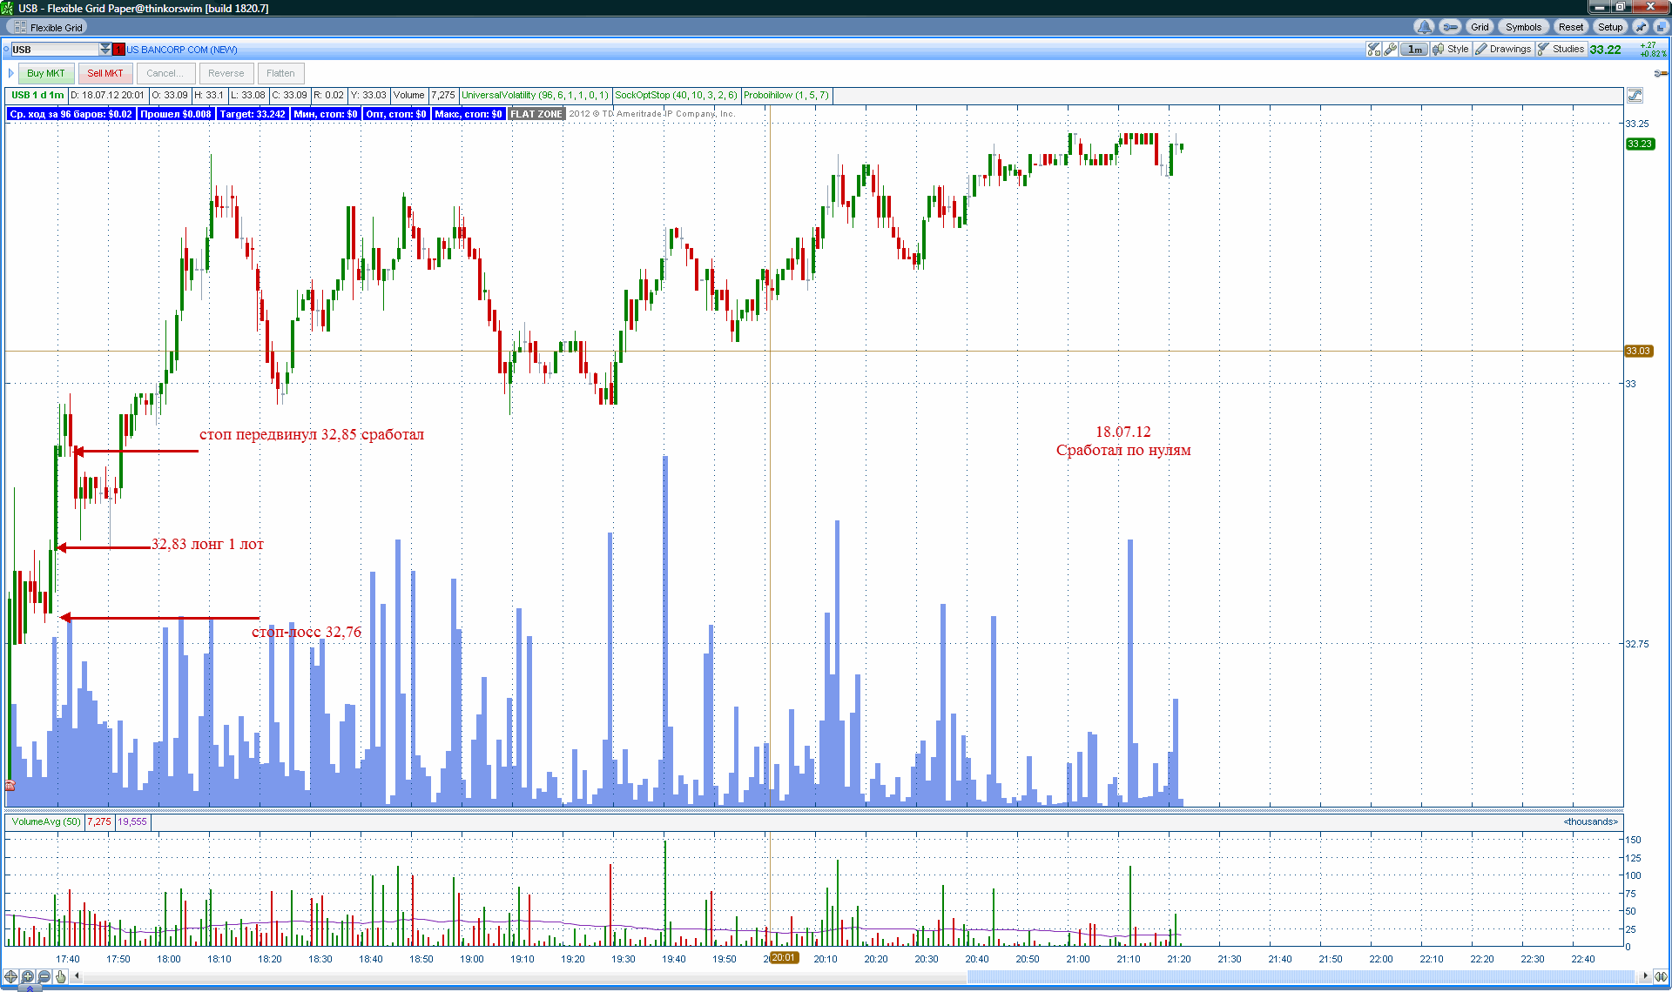Open the Symbols menu
Screen dimensions: 1672x992
pos(1523,27)
